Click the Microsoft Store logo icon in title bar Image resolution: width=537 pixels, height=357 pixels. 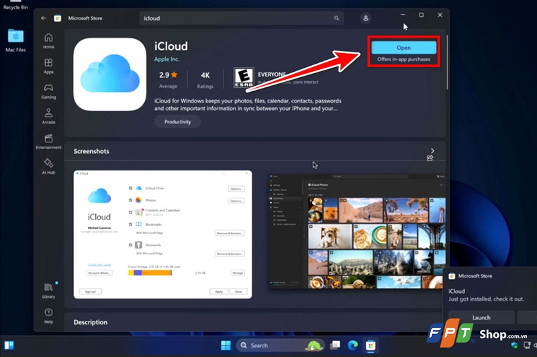tap(58, 18)
